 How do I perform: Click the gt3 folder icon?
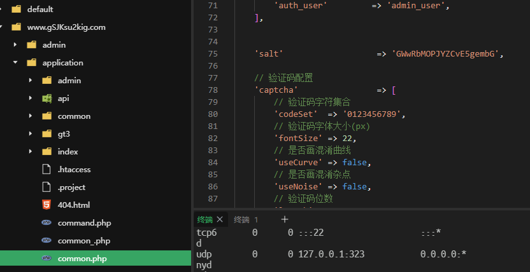pos(47,134)
